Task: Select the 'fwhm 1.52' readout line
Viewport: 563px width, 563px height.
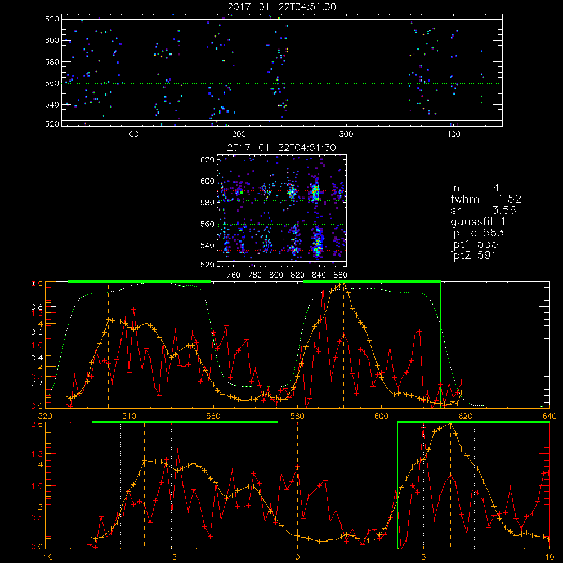Action: [x=486, y=199]
